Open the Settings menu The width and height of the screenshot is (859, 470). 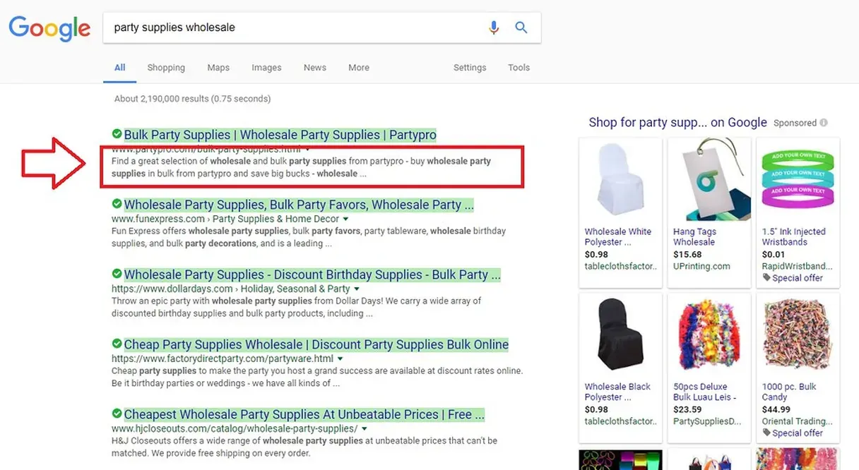point(470,67)
